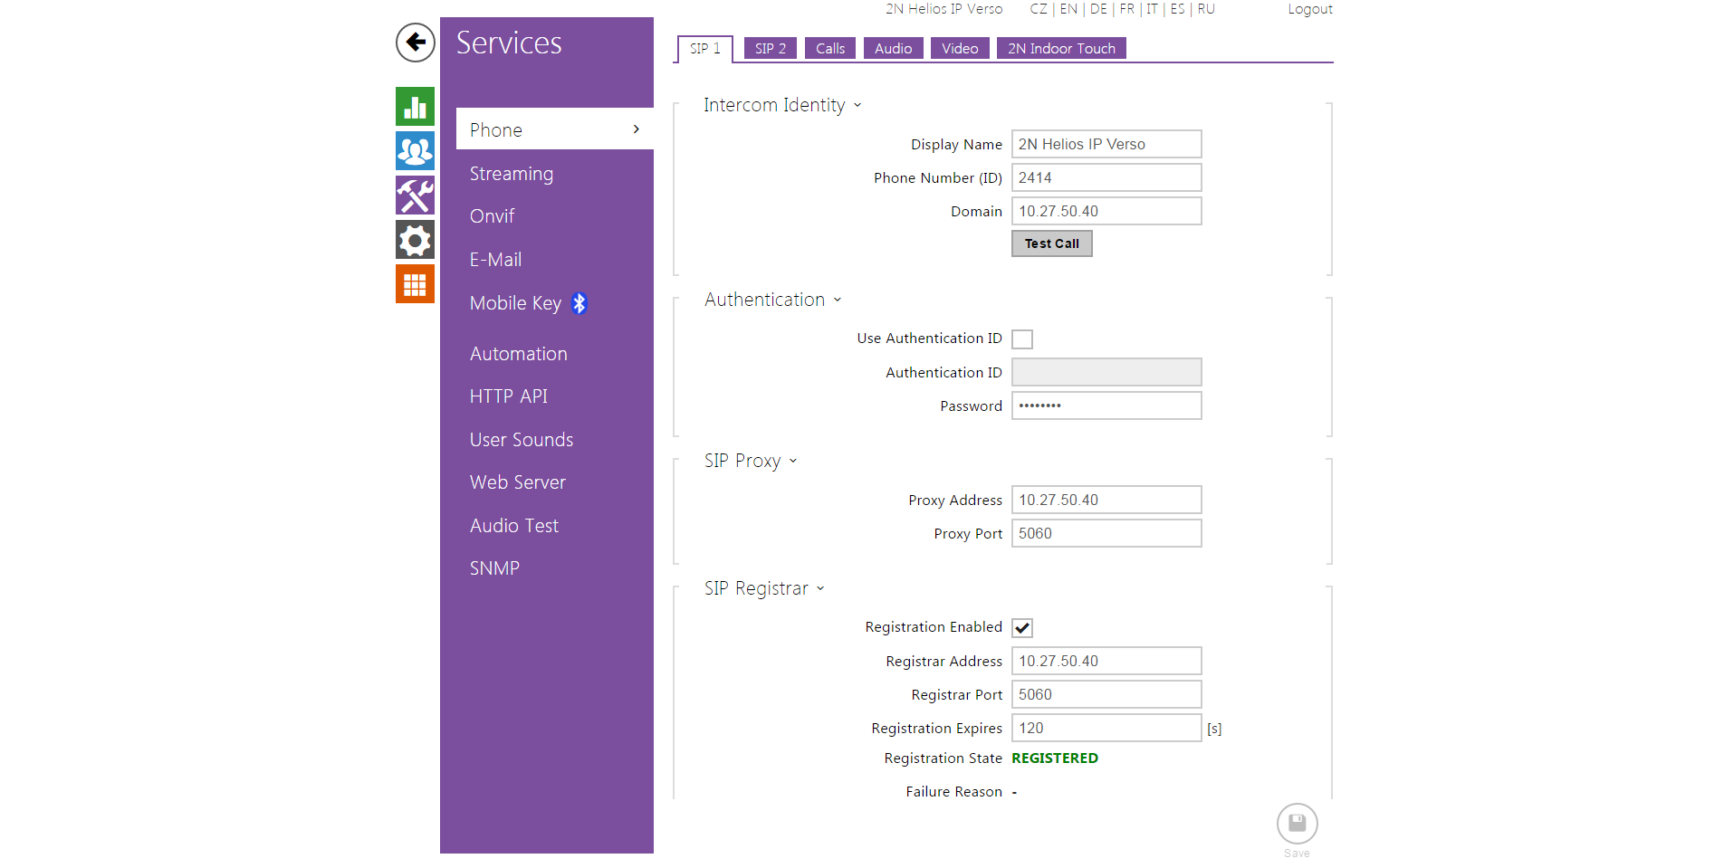Switch to the SIP 2 tab

pos(770,49)
